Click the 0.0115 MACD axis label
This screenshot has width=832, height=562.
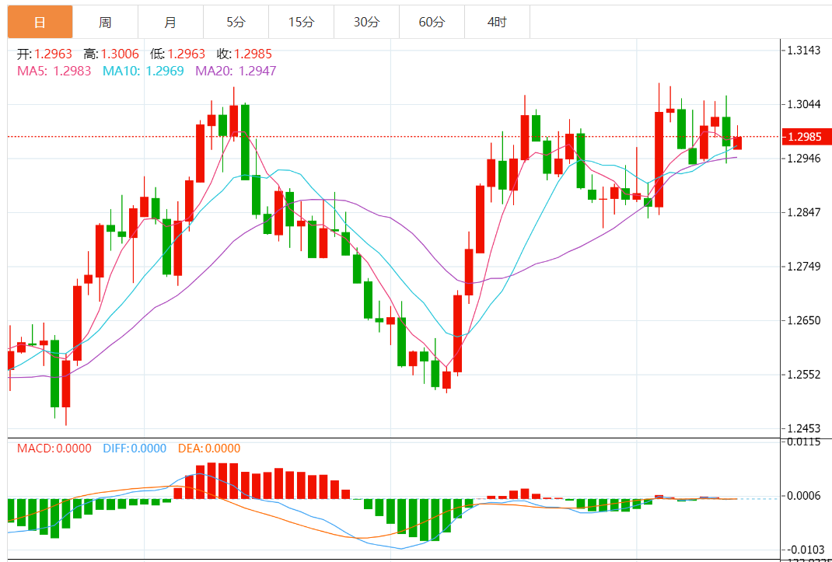pyautogui.click(x=805, y=442)
